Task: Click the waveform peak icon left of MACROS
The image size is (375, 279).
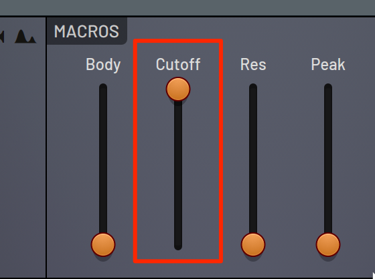Action: click(25, 36)
